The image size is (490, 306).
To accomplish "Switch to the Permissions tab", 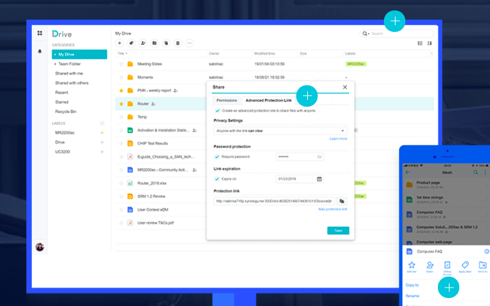I will [226, 101].
